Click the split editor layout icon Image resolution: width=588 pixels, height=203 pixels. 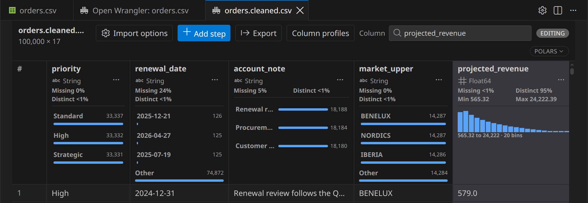click(x=558, y=10)
